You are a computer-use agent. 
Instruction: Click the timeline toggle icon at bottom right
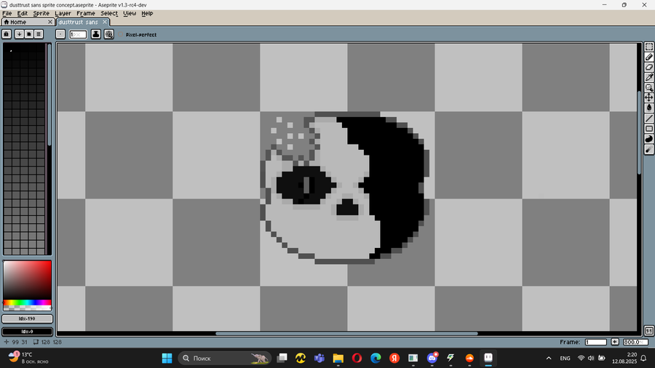(x=648, y=330)
